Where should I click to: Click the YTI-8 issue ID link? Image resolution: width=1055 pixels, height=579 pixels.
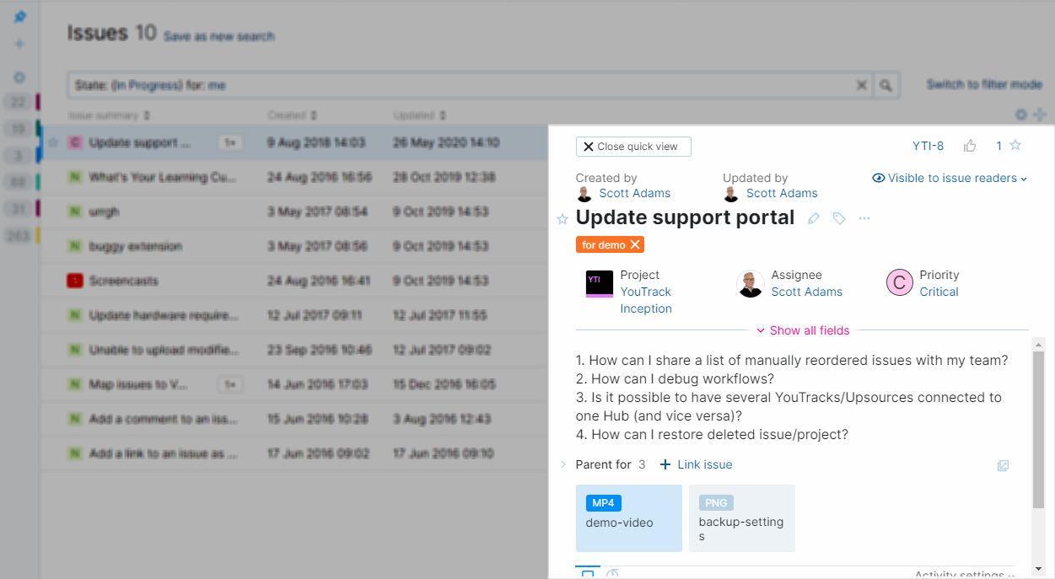point(928,146)
